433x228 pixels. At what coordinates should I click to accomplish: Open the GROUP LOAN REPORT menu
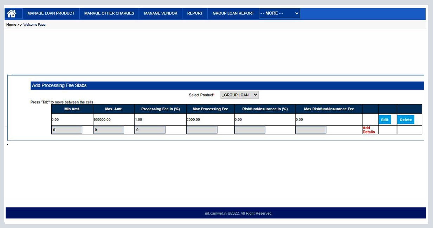(233, 13)
